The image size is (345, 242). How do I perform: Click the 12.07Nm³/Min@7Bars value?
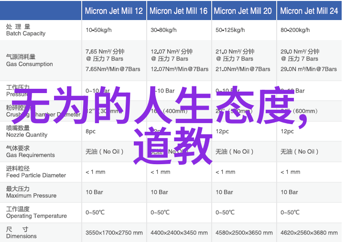pyautogui.click(x=180, y=69)
